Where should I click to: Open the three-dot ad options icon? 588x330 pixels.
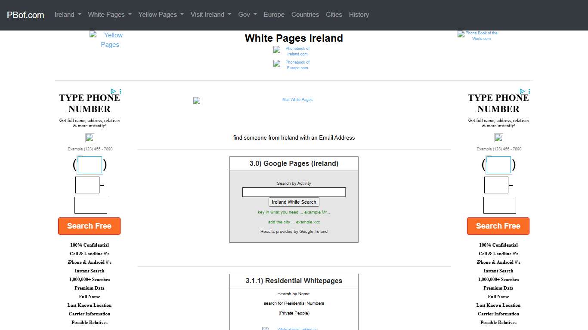(120, 91)
